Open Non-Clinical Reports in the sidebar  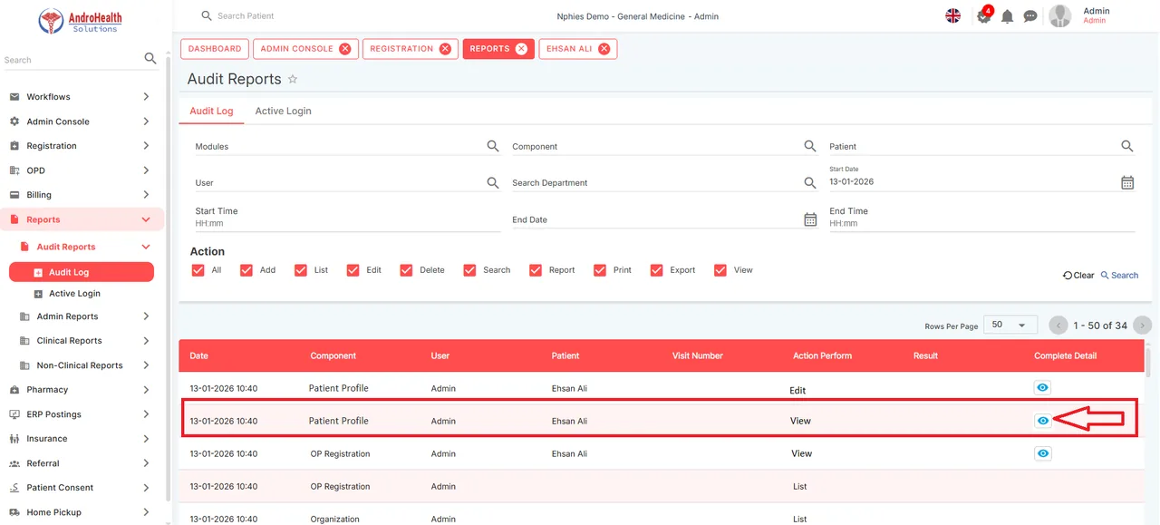click(x=80, y=365)
